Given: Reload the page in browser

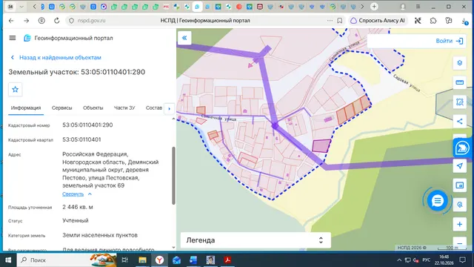Looking at the screenshot, I should [56, 21].
